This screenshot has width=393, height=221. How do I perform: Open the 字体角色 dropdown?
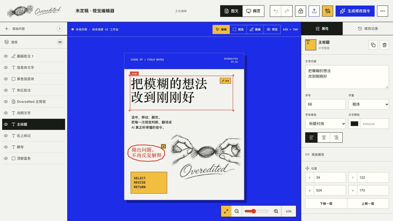(325, 124)
